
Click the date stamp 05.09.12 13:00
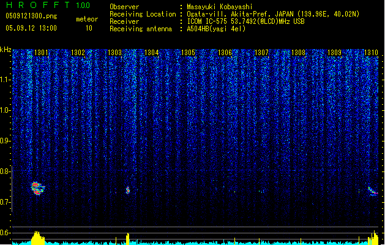point(31,28)
